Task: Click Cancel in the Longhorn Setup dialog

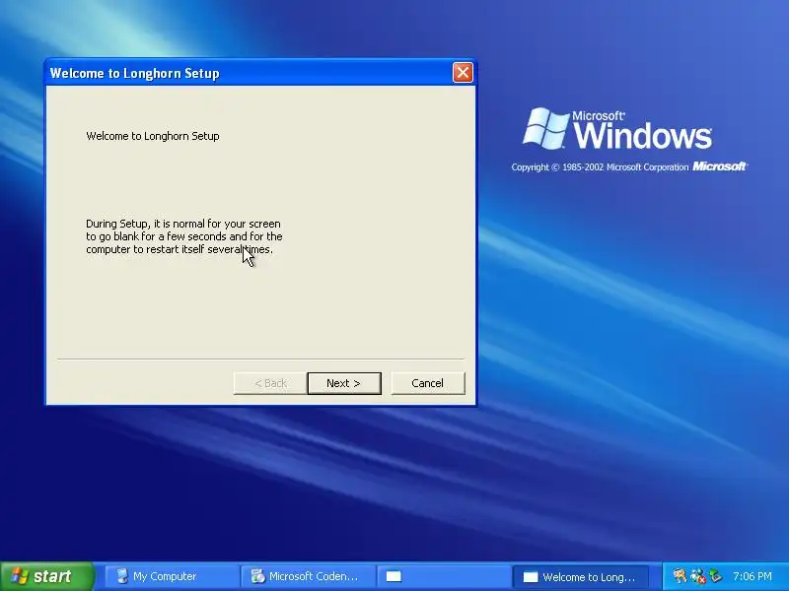Action: pos(428,383)
